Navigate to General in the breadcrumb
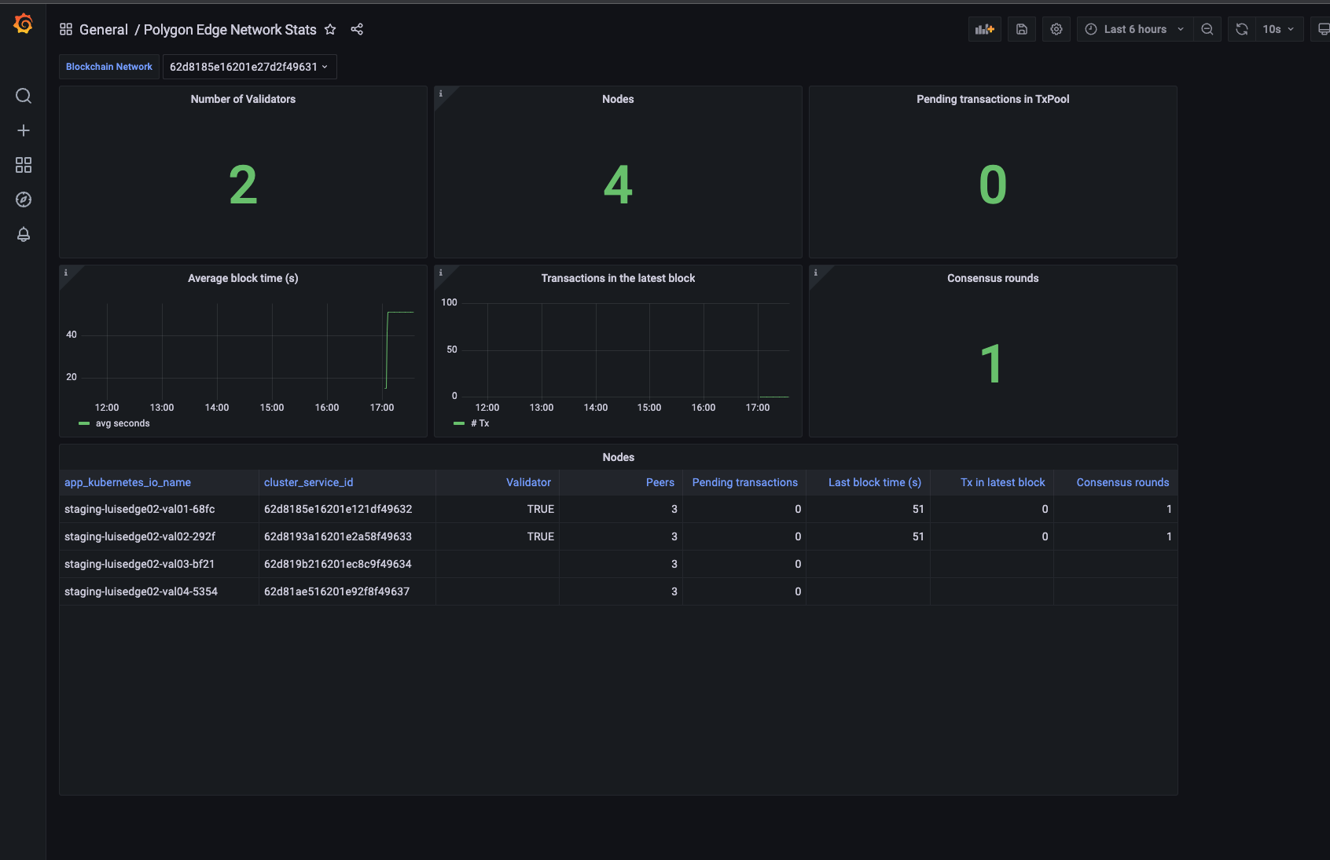The image size is (1330, 860). (x=103, y=29)
